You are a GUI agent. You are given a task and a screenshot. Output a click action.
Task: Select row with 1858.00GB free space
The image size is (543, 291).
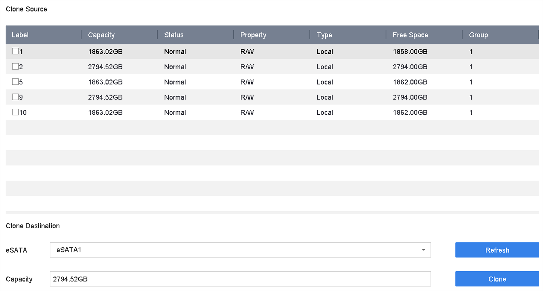[410, 52]
